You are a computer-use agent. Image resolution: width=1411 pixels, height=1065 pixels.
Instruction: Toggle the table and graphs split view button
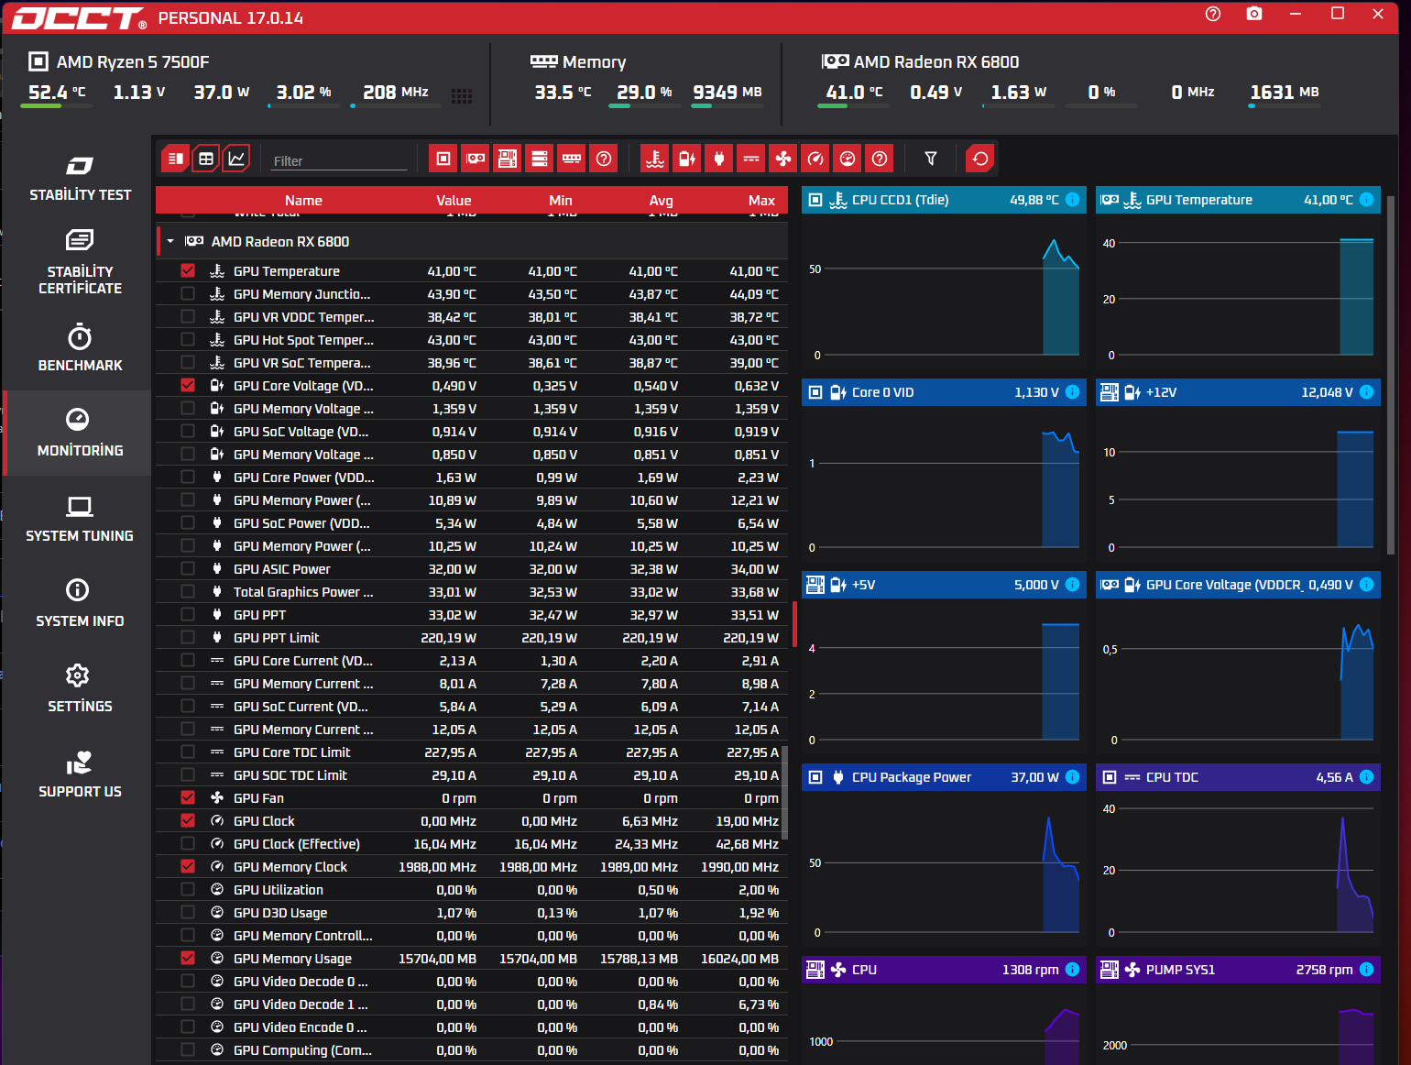175,159
